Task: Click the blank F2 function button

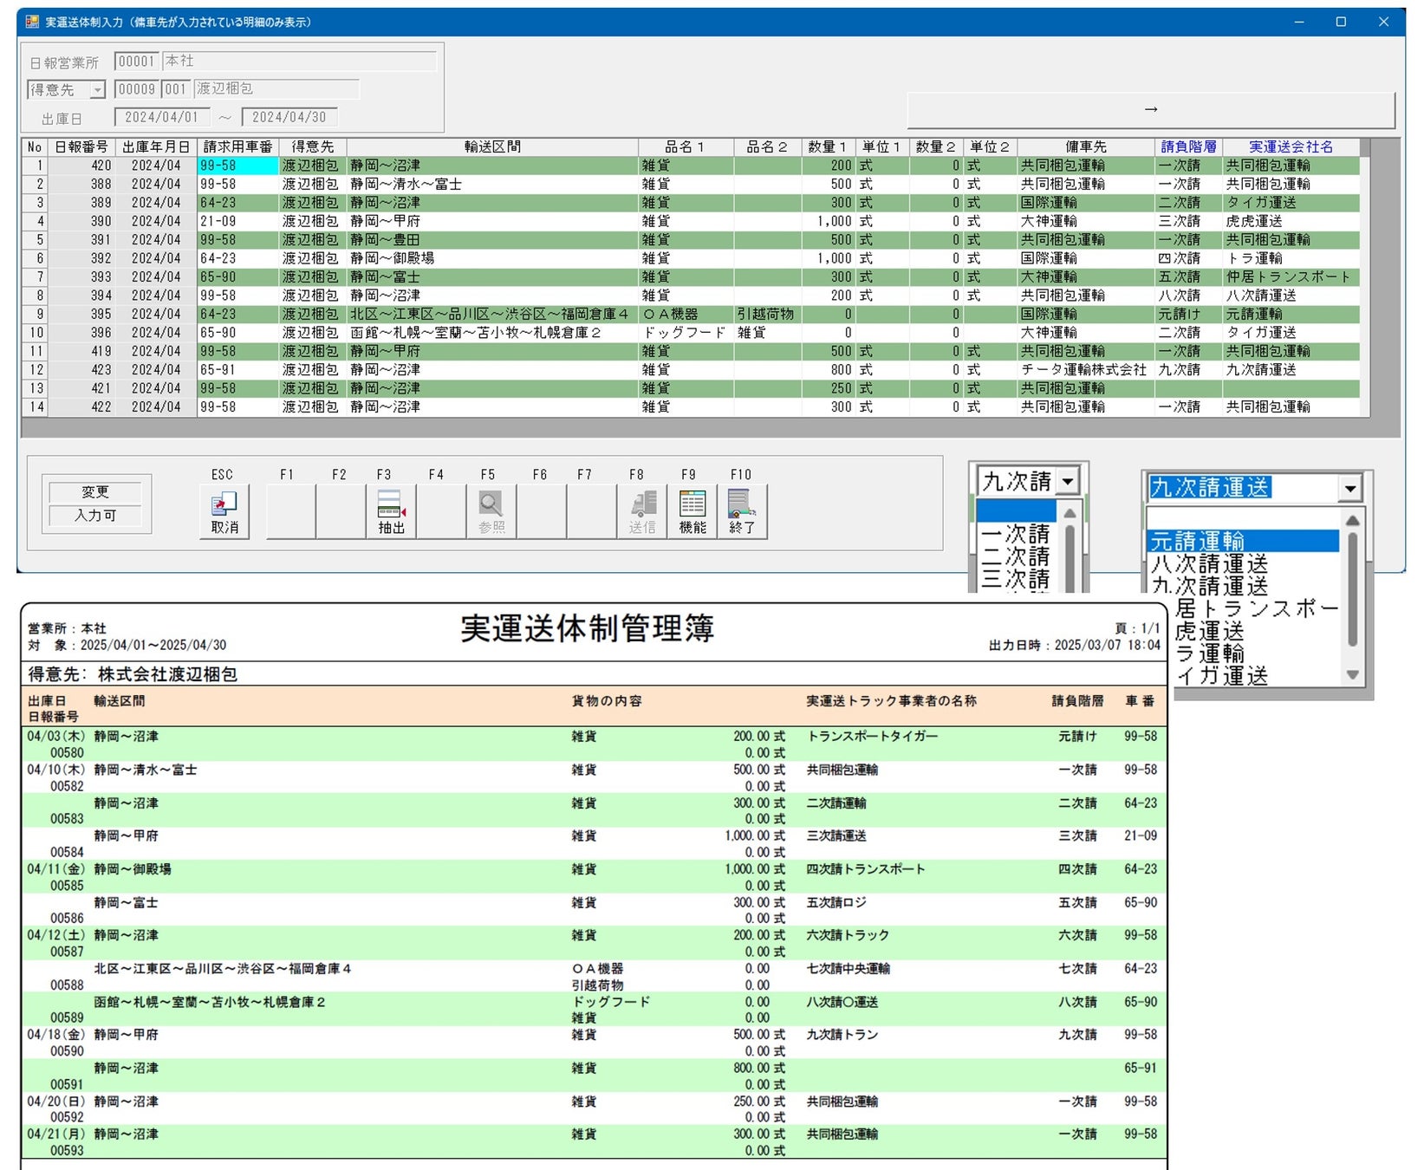Action: [x=341, y=511]
